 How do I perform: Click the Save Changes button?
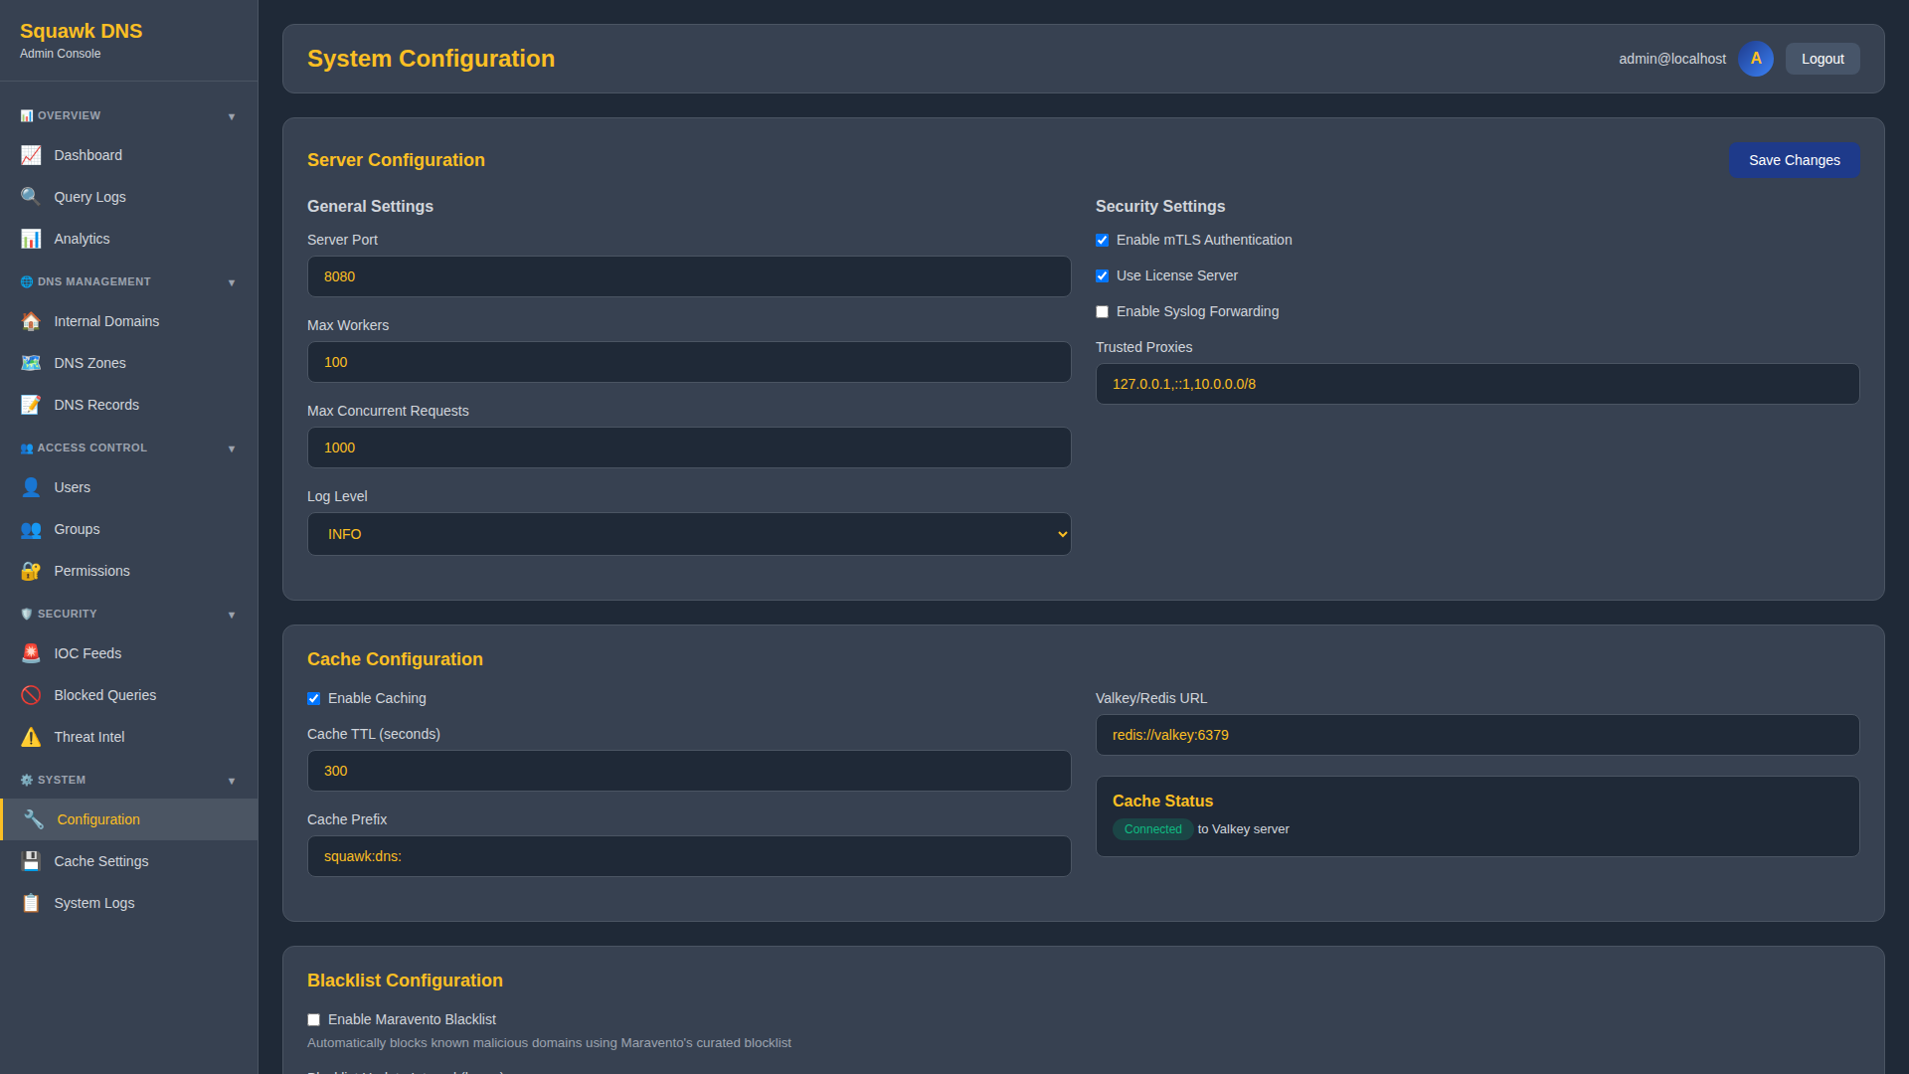1794,160
